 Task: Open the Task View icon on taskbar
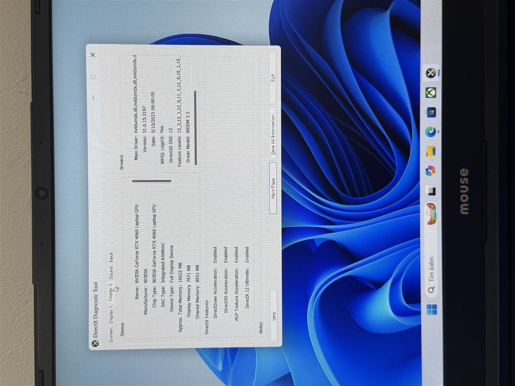tap(431, 191)
